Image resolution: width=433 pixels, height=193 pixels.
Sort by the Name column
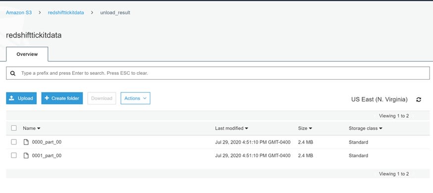click(x=32, y=128)
